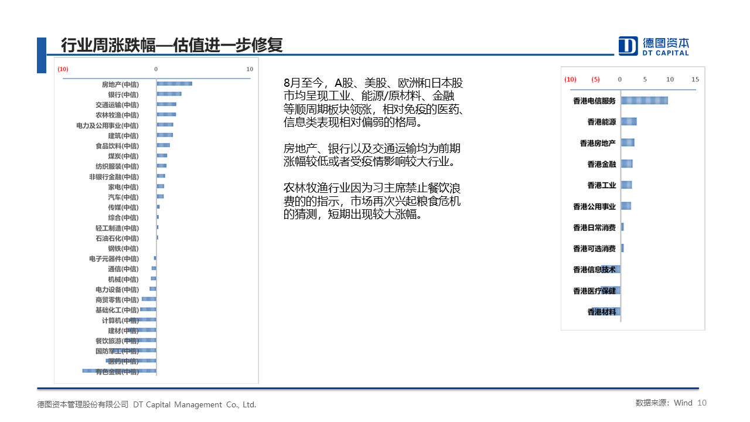Click the 石油石化(中信) chart label

(x=117, y=238)
